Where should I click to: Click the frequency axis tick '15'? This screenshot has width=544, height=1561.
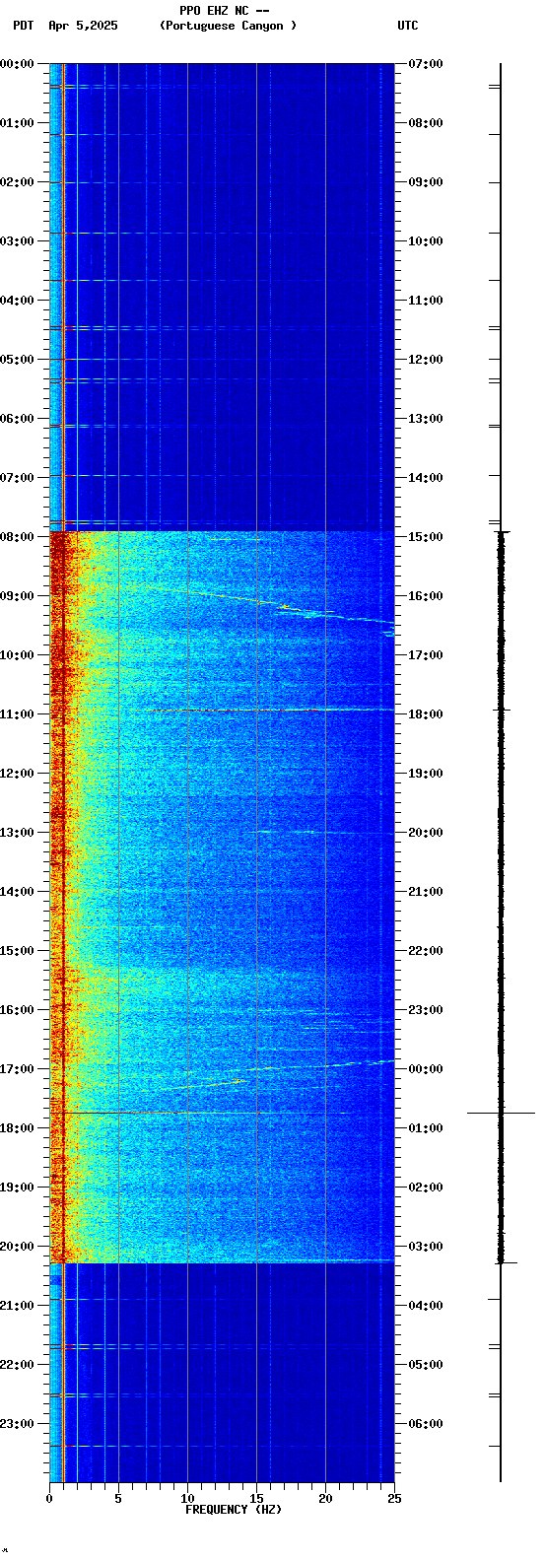coord(256,1499)
